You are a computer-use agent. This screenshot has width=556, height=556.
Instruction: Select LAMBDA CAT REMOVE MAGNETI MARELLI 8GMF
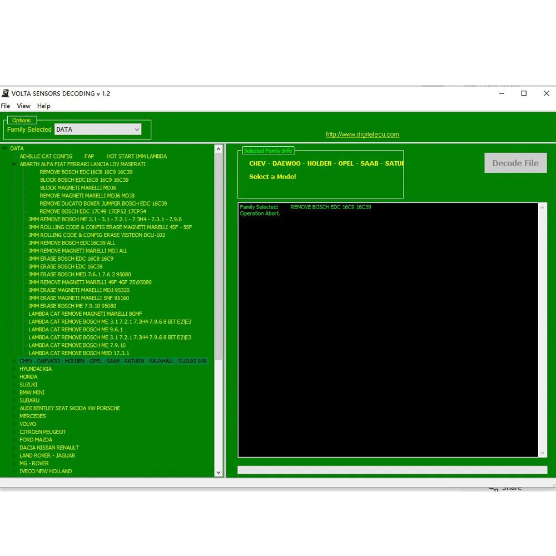[x=86, y=314]
